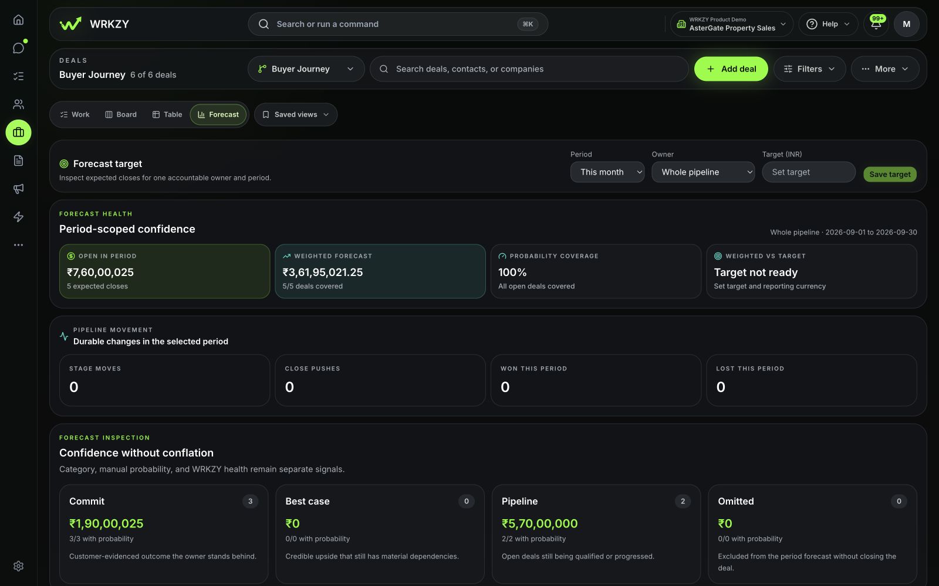Open the Pipeline forecast category card
Viewport: 939px width, 586px height.
click(x=596, y=534)
